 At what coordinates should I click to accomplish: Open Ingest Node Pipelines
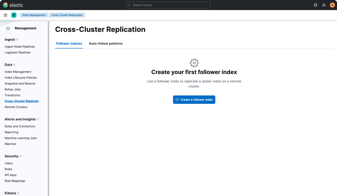tap(20, 46)
